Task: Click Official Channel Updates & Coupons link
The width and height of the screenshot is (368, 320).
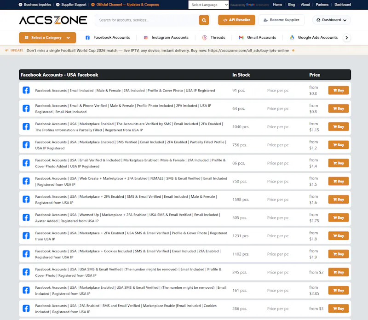Action: pos(125,5)
